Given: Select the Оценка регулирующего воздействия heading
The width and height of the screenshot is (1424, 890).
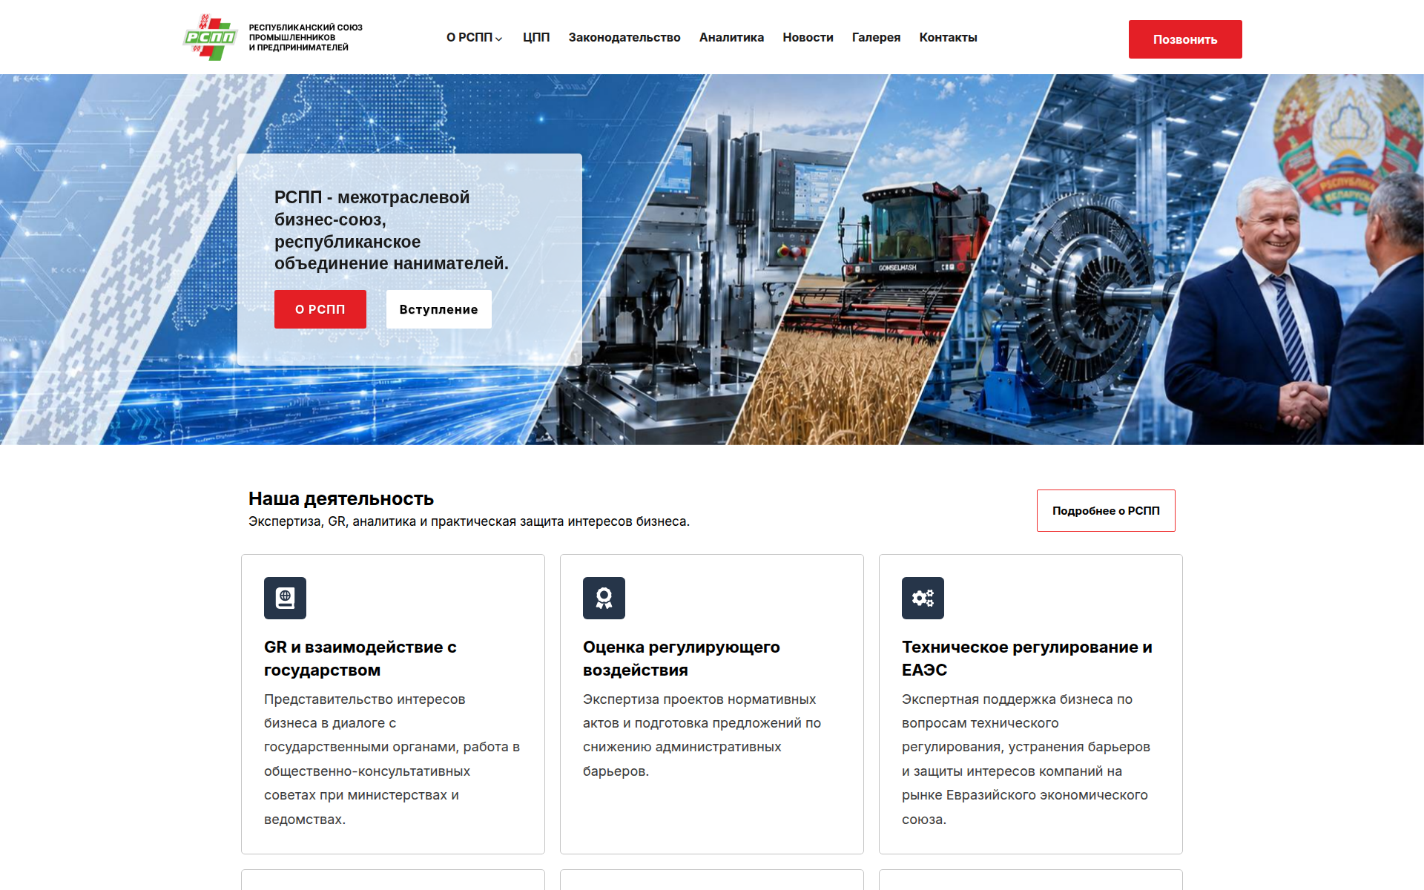Looking at the screenshot, I should coord(682,659).
